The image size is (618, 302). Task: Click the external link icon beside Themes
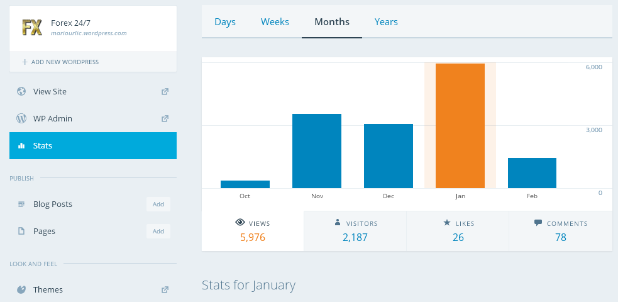tap(165, 290)
